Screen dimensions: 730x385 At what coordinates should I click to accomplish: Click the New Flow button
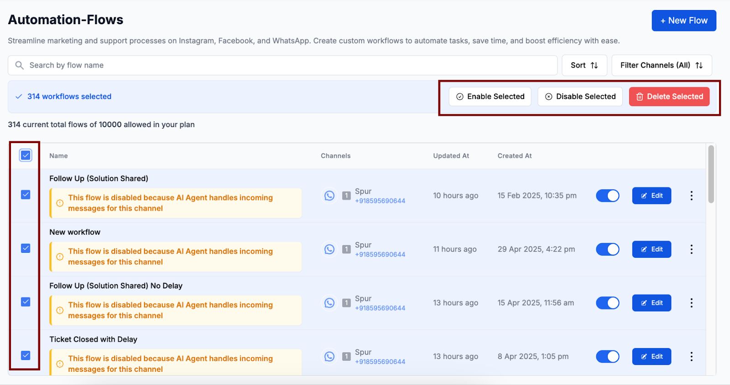(683, 21)
